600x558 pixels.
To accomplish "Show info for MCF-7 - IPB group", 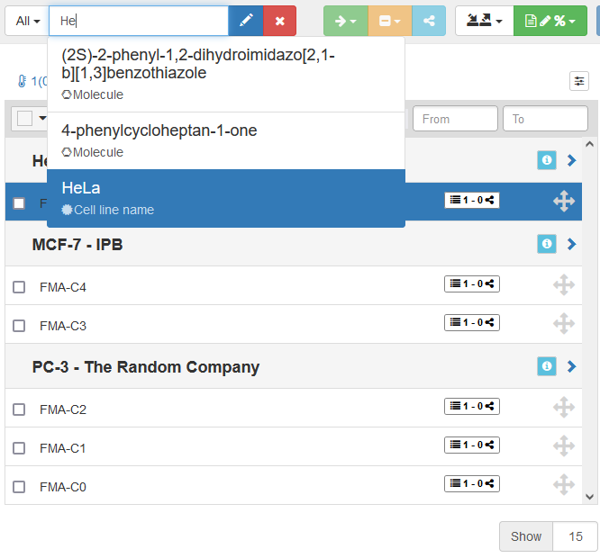I will click(546, 244).
